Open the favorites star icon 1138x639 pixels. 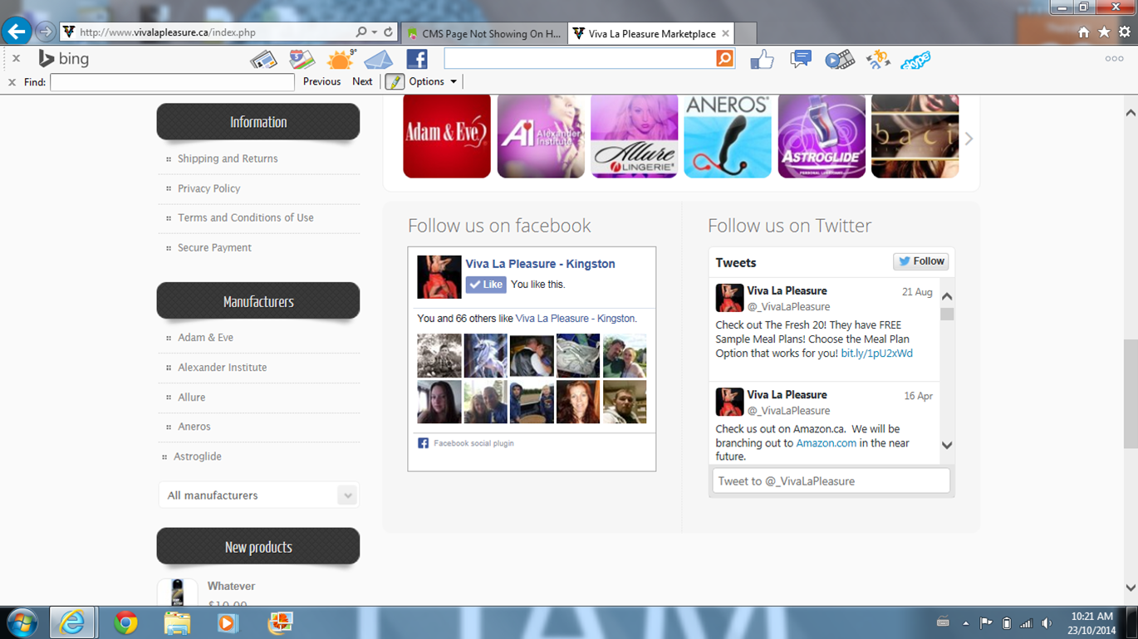(1104, 32)
